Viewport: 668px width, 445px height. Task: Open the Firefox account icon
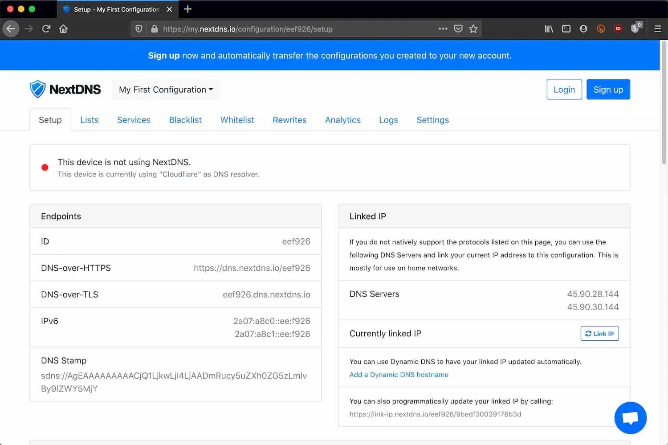583,29
